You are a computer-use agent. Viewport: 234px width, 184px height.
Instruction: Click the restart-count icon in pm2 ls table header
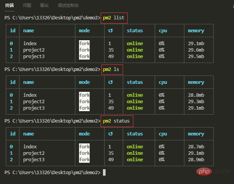click(111, 82)
